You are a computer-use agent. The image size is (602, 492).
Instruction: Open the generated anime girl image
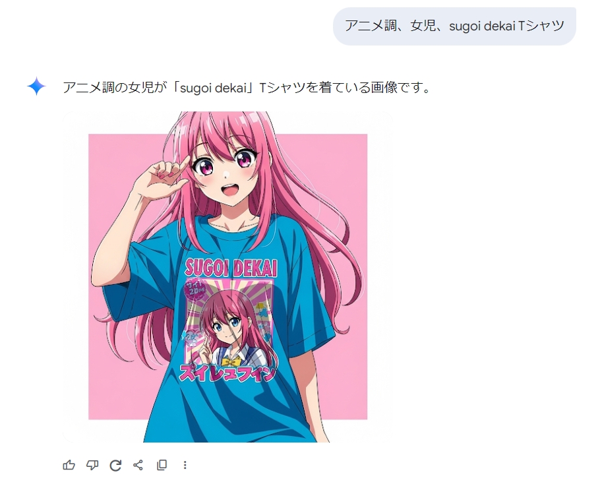click(x=227, y=277)
